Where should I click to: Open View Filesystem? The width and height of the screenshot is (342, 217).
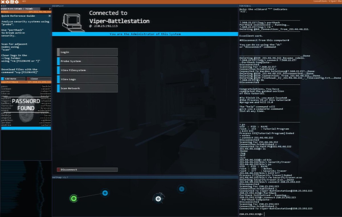87,70
